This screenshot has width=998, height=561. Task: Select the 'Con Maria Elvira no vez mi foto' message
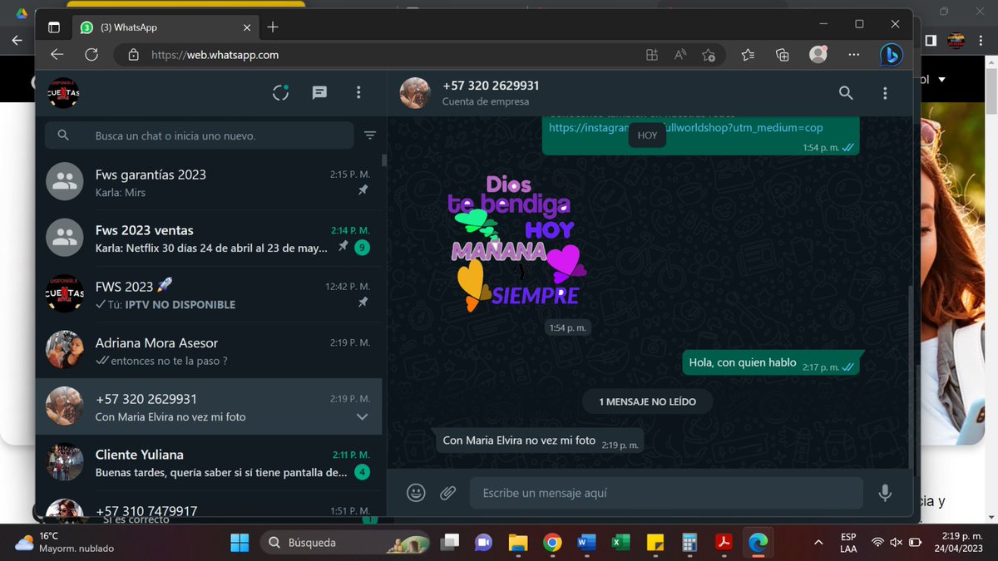[540, 441]
